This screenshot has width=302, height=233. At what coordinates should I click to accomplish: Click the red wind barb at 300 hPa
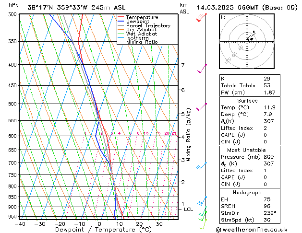pos(202,18)
